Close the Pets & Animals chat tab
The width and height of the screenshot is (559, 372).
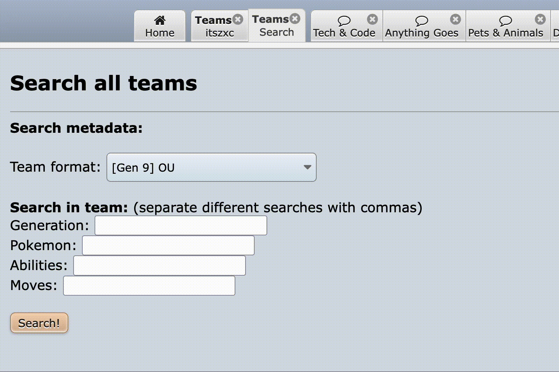(540, 19)
